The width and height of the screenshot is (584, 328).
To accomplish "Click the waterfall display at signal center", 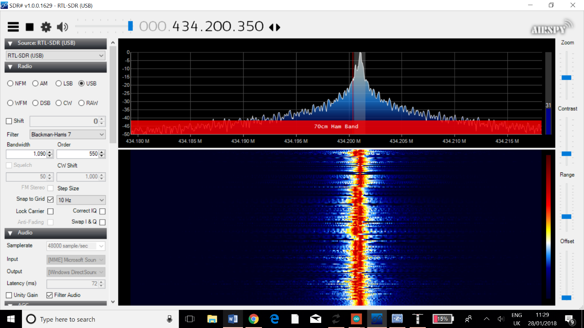I will pyautogui.click(x=360, y=227).
